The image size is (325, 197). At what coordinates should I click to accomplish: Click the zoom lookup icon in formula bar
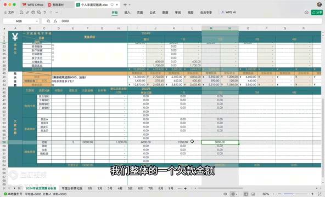pyautogui.click(x=48, y=21)
